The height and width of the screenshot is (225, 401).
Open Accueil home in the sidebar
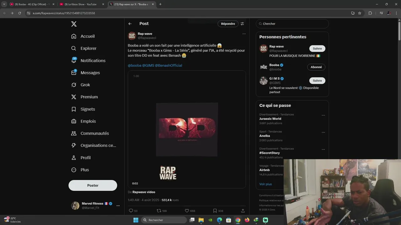click(x=83, y=36)
